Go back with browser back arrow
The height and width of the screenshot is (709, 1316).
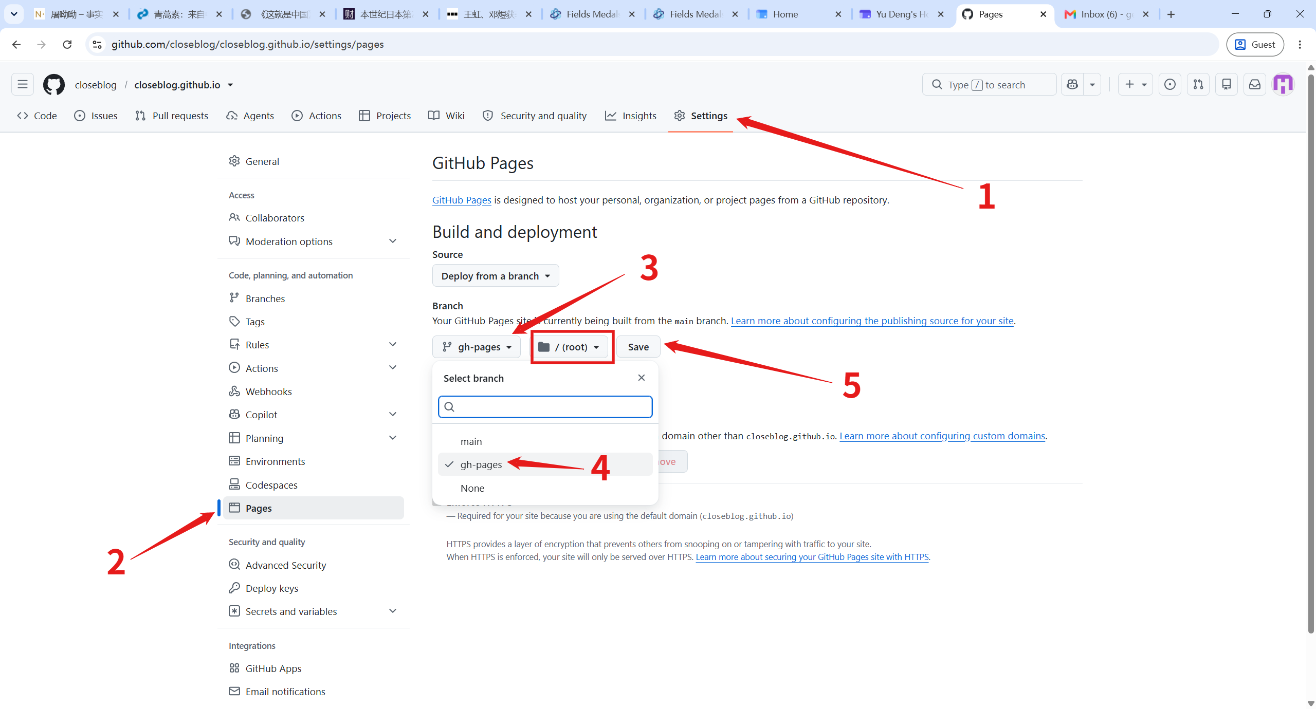(x=16, y=44)
